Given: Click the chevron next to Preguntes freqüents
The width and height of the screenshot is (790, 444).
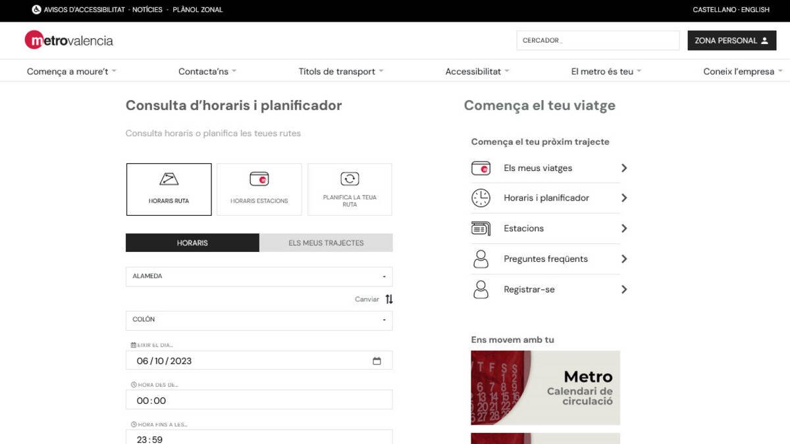Looking at the screenshot, I should pos(624,259).
